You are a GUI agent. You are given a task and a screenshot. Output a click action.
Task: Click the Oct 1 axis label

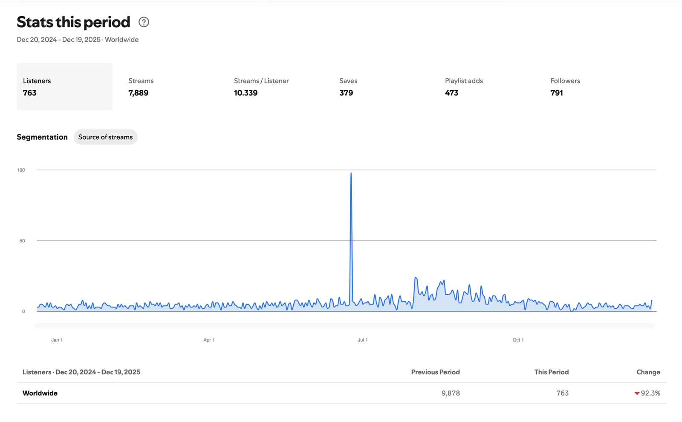click(518, 340)
